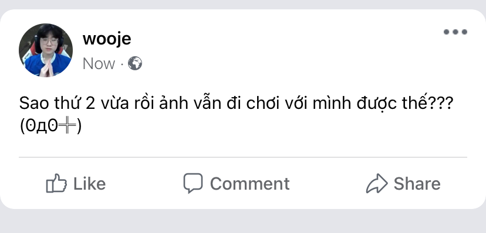486x233 pixels.
Task: Click the face with glasses in avatar
Action: tap(49, 42)
